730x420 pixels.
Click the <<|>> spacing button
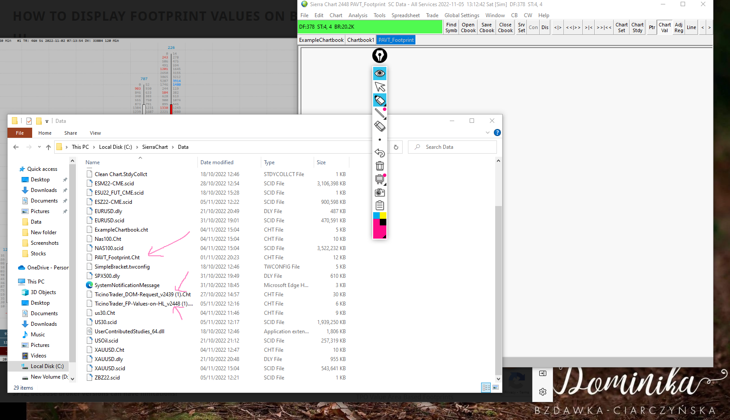[x=573, y=27]
